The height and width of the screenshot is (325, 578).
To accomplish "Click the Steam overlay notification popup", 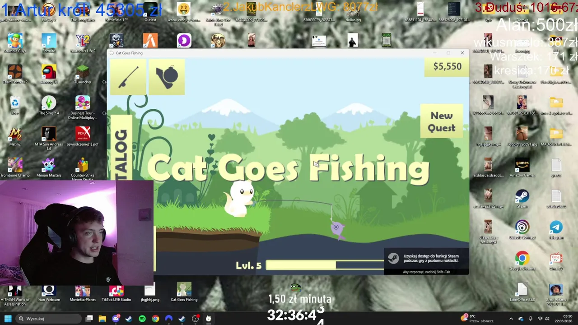I will click(x=426, y=262).
